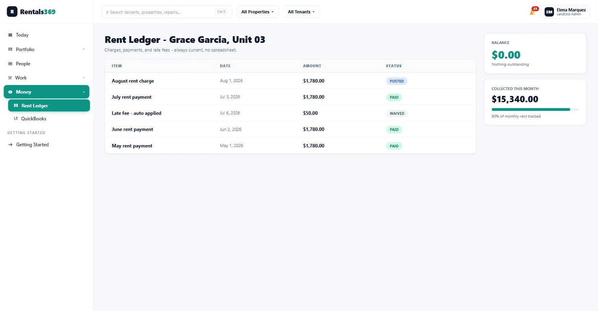This screenshot has width=598, height=311.
Task: Click PAID badge for June rent
Action: [x=394, y=130]
